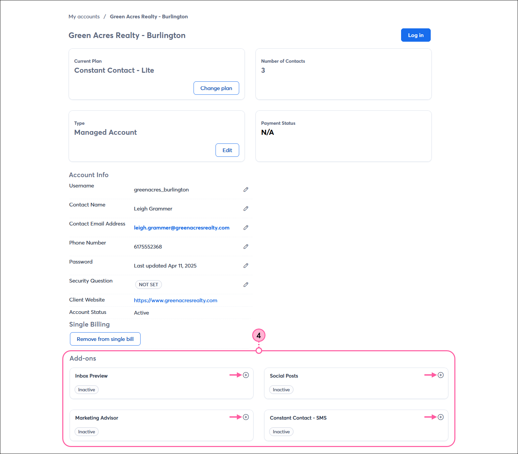The width and height of the screenshot is (518, 454).
Task: Click the pencil icon to edit Username
Action: pyautogui.click(x=246, y=189)
